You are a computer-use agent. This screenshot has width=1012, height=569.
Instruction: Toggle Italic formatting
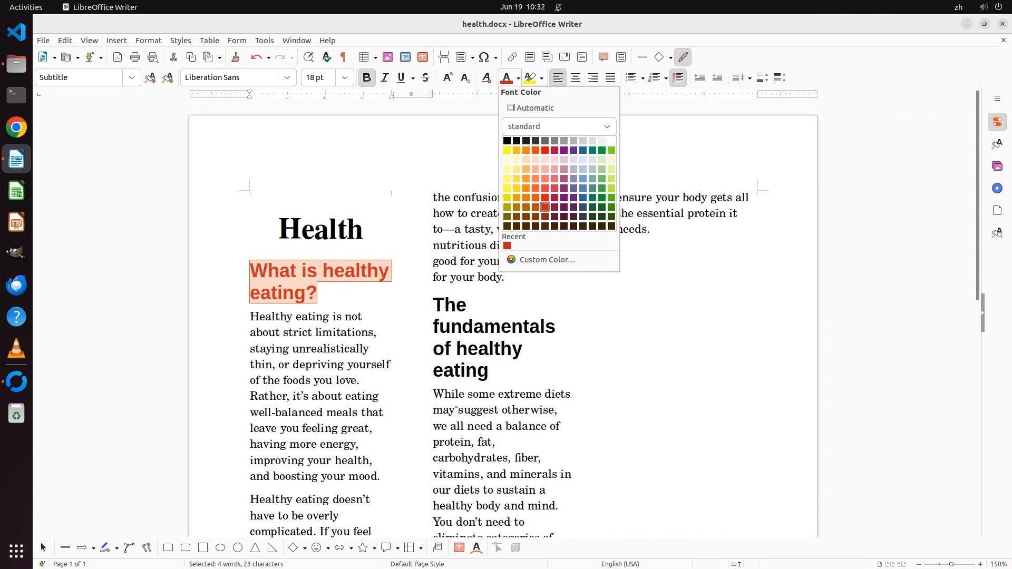click(385, 78)
